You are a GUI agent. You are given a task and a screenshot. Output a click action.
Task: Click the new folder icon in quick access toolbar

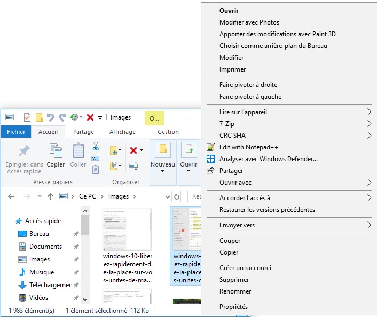click(x=39, y=117)
